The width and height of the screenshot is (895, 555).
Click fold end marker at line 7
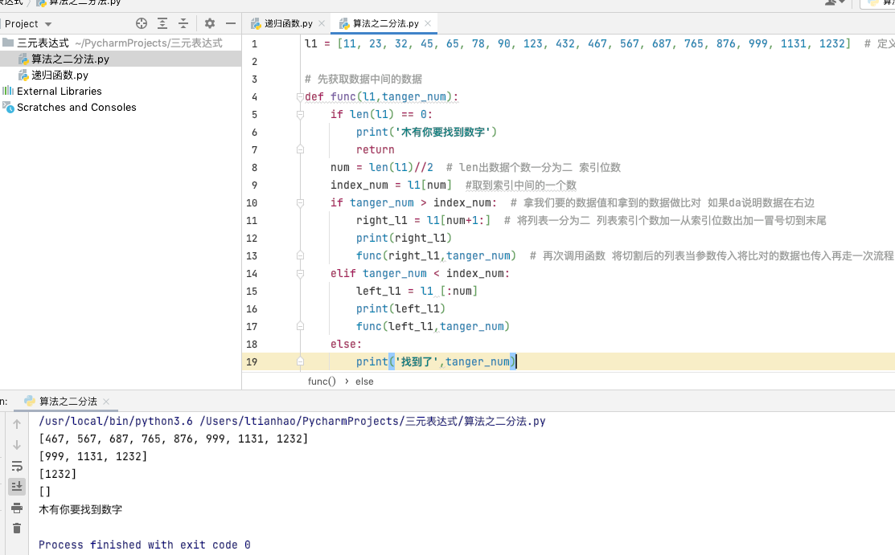(300, 149)
